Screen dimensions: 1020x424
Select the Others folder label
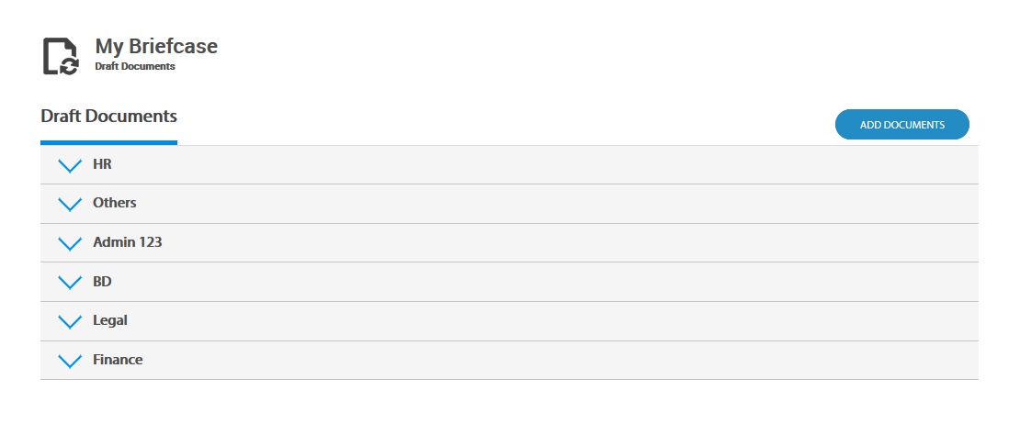coord(115,203)
